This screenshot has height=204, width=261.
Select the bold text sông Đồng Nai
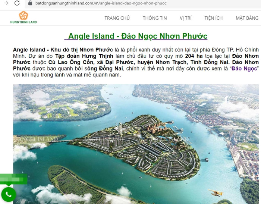104,69
